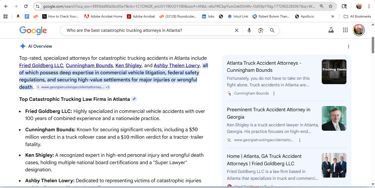The height and width of the screenshot is (188, 375).
Task: Open the Adobe Acrobat Home bookmark
Action: click(103, 16)
